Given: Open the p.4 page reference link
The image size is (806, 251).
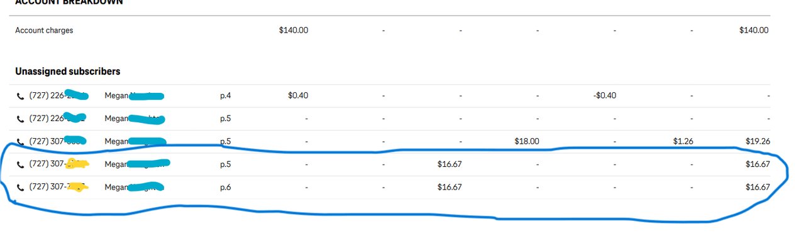Looking at the screenshot, I should tap(225, 95).
